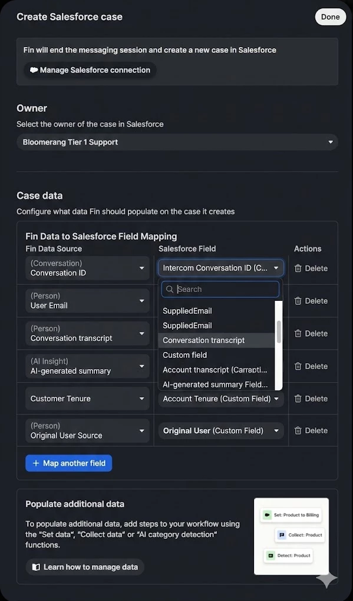Expand the Bloomerang Tier 1 Support owner dropdown
The height and width of the screenshot is (601, 353).
[177, 142]
